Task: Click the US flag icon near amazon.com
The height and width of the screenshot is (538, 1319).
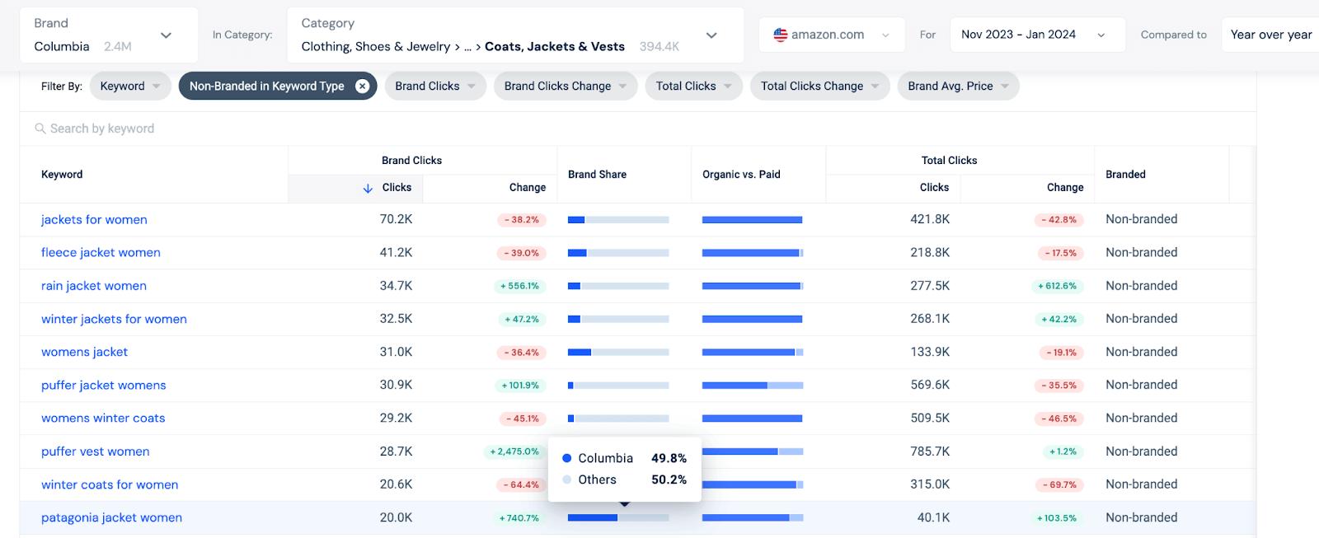Action: click(781, 35)
